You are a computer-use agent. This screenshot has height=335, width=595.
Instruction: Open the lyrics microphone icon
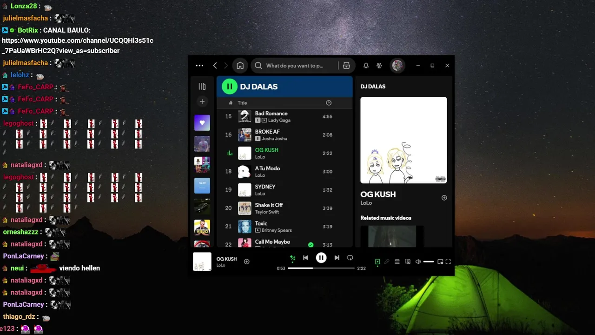point(387,262)
